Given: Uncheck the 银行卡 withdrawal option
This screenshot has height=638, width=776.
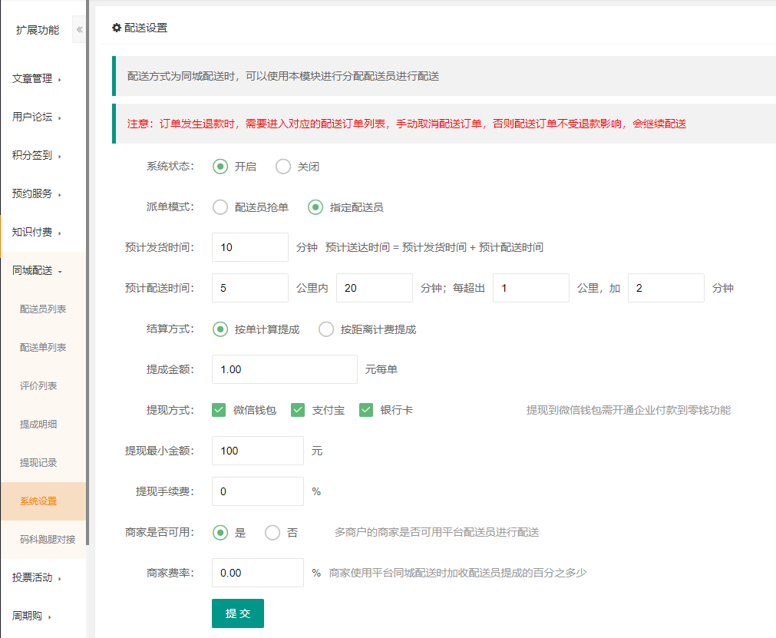Looking at the screenshot, I should coord(366,410).
